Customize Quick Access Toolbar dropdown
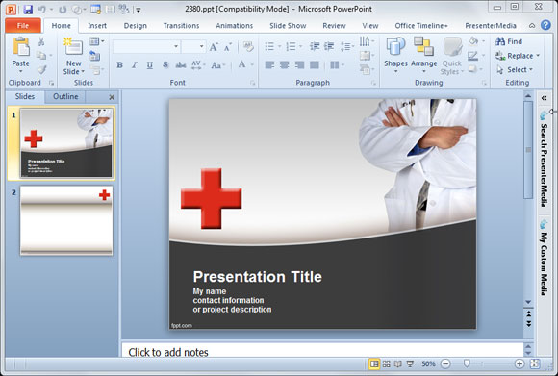 (139, 10)
